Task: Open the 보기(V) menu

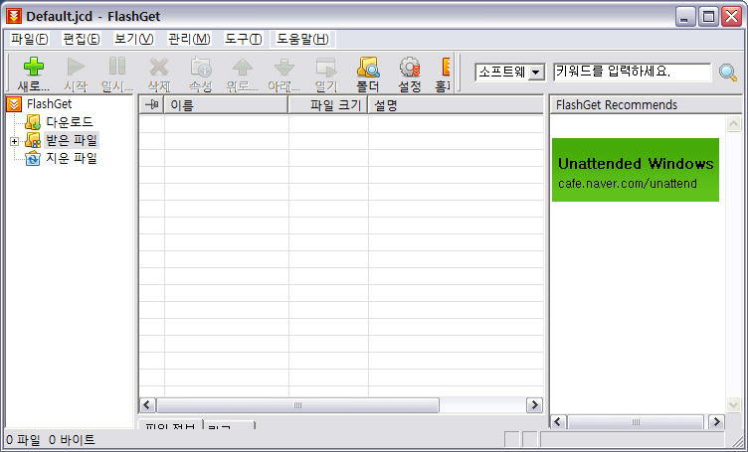Action: click(x=134, y=39)
